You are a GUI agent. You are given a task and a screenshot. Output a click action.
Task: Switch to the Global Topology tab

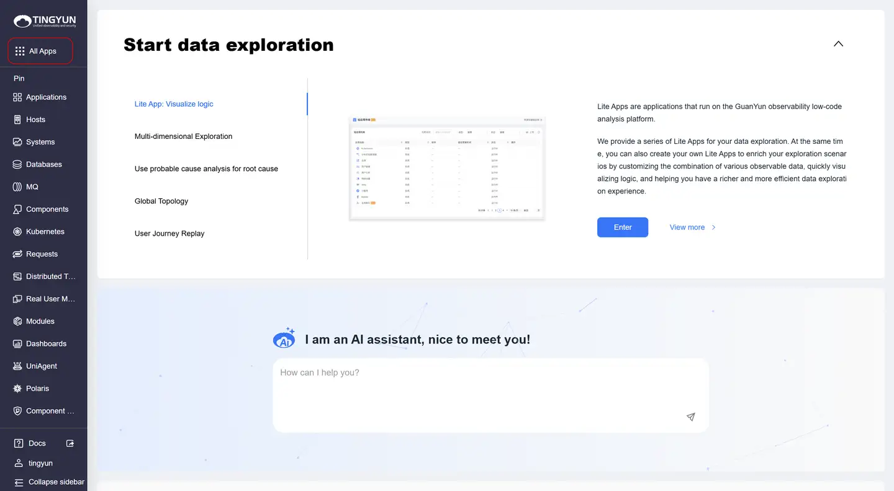point(161,201)
